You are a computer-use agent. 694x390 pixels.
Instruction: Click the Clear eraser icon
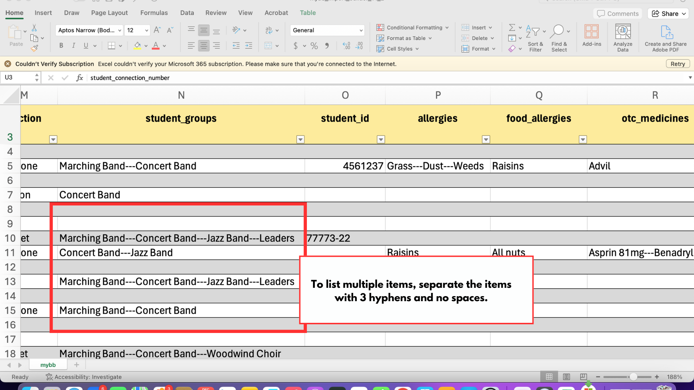tap(512, 48)
